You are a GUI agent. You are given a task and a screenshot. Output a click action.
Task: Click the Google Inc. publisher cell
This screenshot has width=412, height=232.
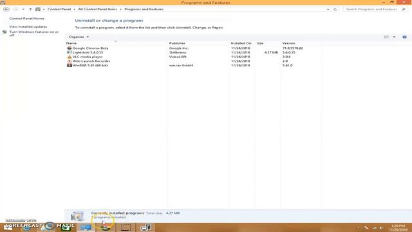[179, 48]
